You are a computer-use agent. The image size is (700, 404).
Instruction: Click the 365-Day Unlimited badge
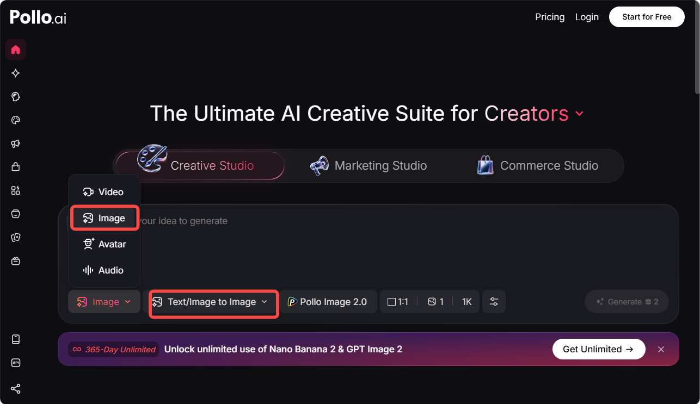tap(113, 349)
